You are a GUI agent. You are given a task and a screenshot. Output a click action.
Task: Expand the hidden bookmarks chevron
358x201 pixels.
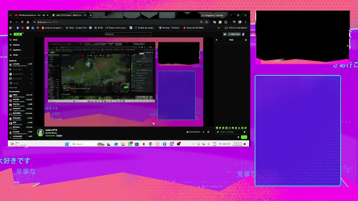click(x=219, y=28)
